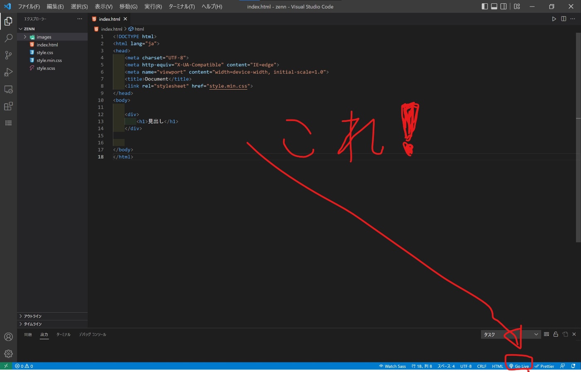Open the ファイル(F) menu
Screen dimensions: 581x372
[x=29, y=7]
